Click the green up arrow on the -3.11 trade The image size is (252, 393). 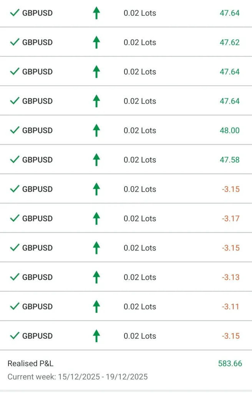pos(96,307)
